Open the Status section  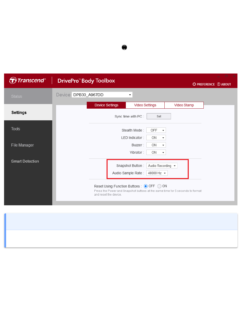pyautogui.click(x=28, y=96)
